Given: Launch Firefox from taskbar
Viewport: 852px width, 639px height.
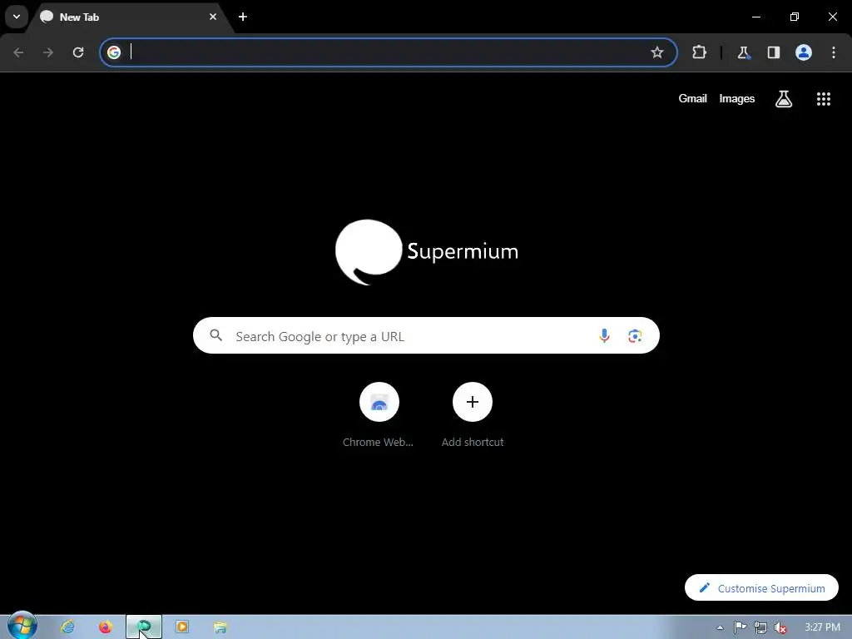Looking at the screenshot, I should tap(106, 627).
